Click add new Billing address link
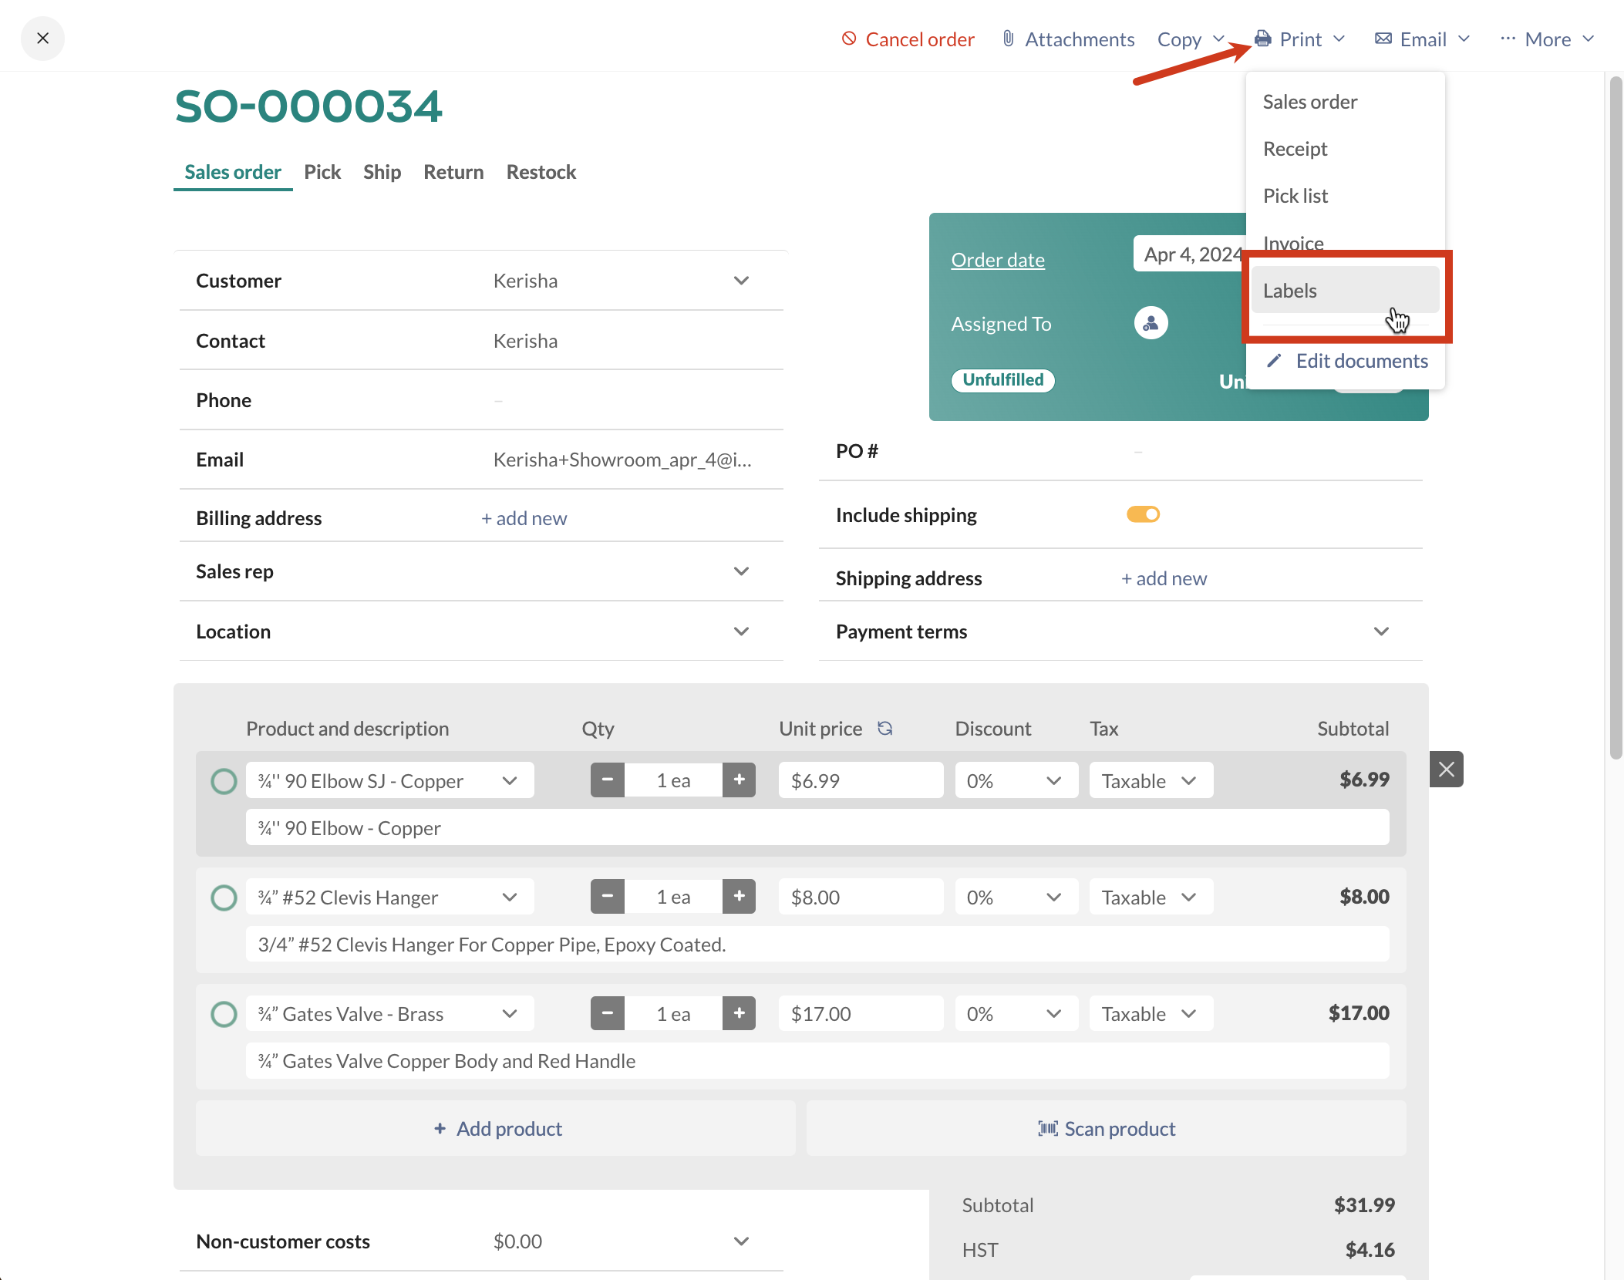This screenshot has height=1280, width=1624. tap(524, 518)
